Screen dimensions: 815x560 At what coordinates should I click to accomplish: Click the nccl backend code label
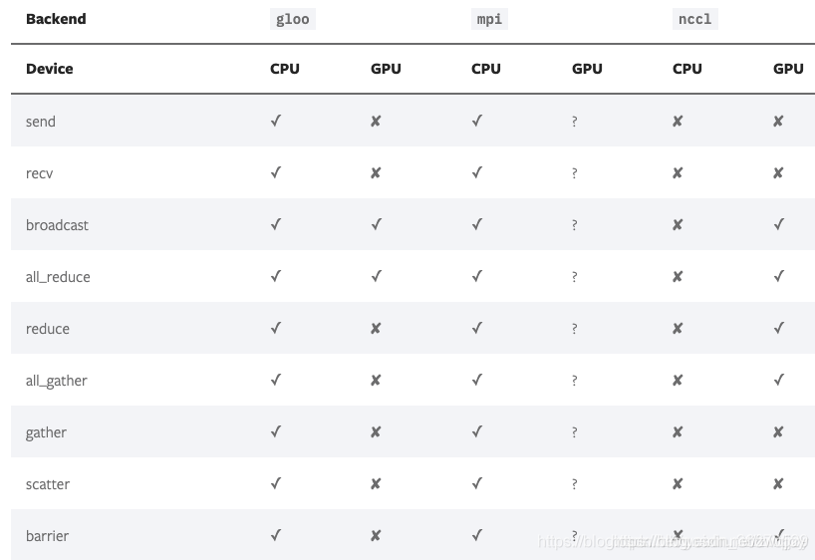694,19
